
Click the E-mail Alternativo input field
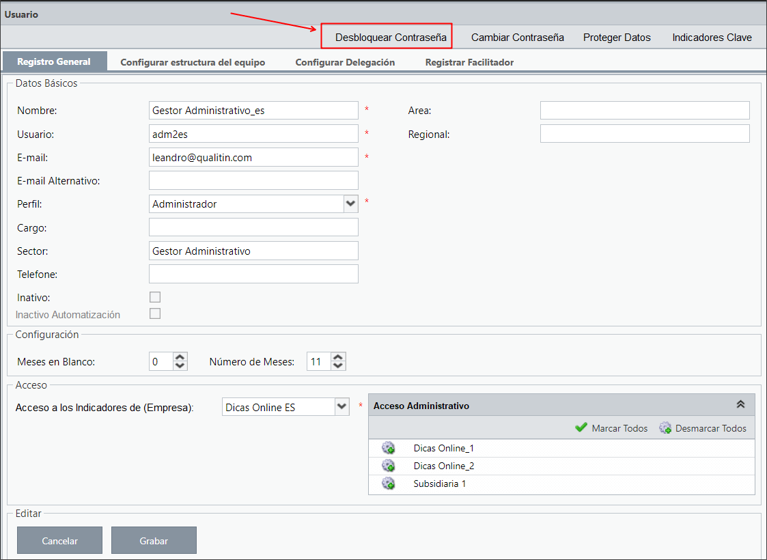pos(253,180)
